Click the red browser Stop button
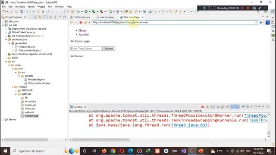The width and height of the screenshot is (276, 155). [81, 22]
